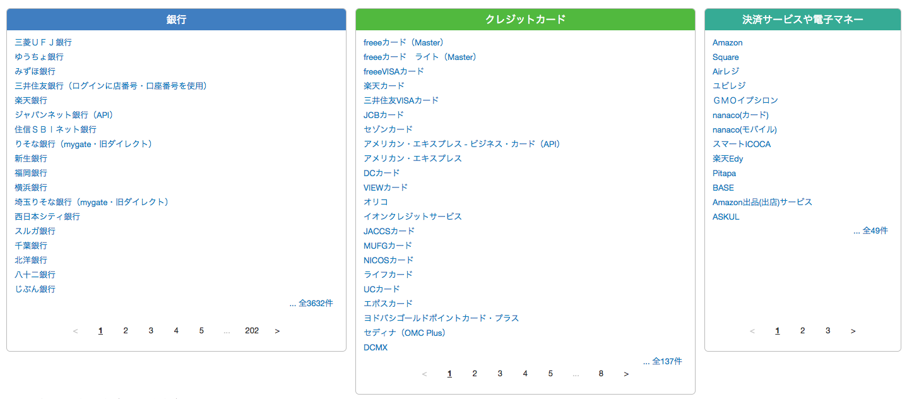
Task: Click 西日本シティ銀行 link
Action: tap(47, 217)
